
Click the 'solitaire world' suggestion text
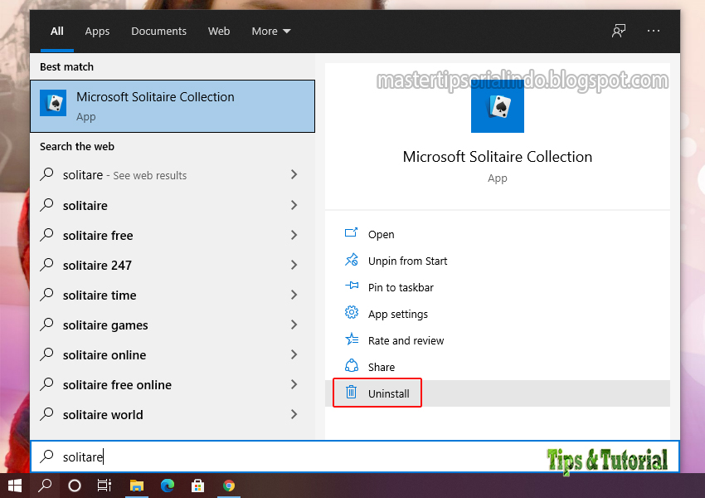pos(103,414)
